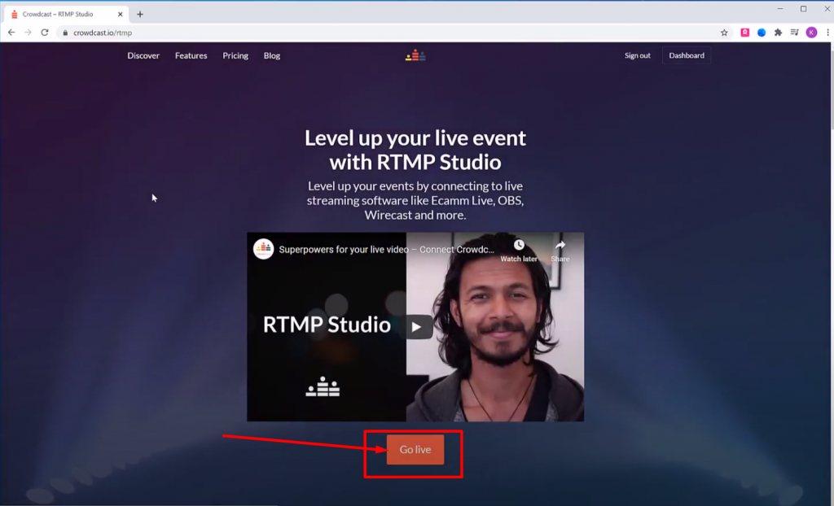Screen dimensions: 834x506
Task: Click the text mentioning Ecamm Live, OBS
Action: [x=415, y=200]
